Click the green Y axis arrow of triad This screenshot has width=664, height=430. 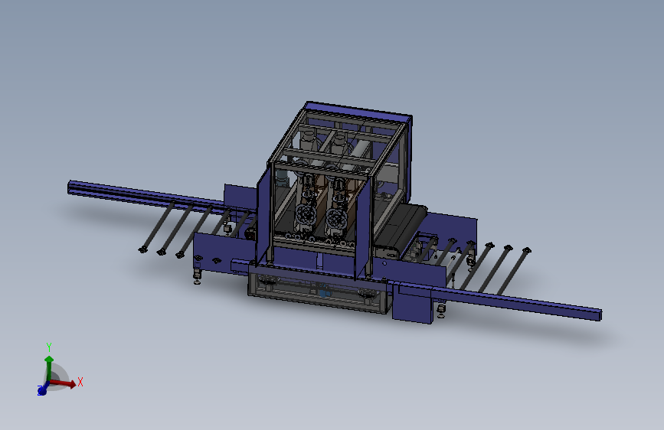pyautogui.click(x=49, y=368)
